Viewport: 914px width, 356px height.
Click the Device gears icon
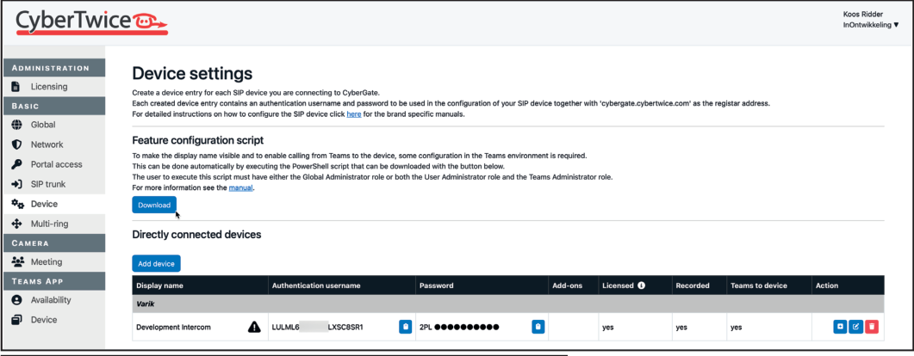[17, 204]
